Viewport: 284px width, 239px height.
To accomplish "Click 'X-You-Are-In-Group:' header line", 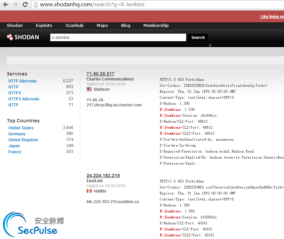I will (x=178, y=145).
